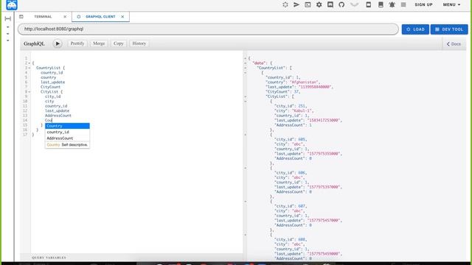Click last_update on line 6 of query
472x265 pixels.
click(x=52, y=82)
